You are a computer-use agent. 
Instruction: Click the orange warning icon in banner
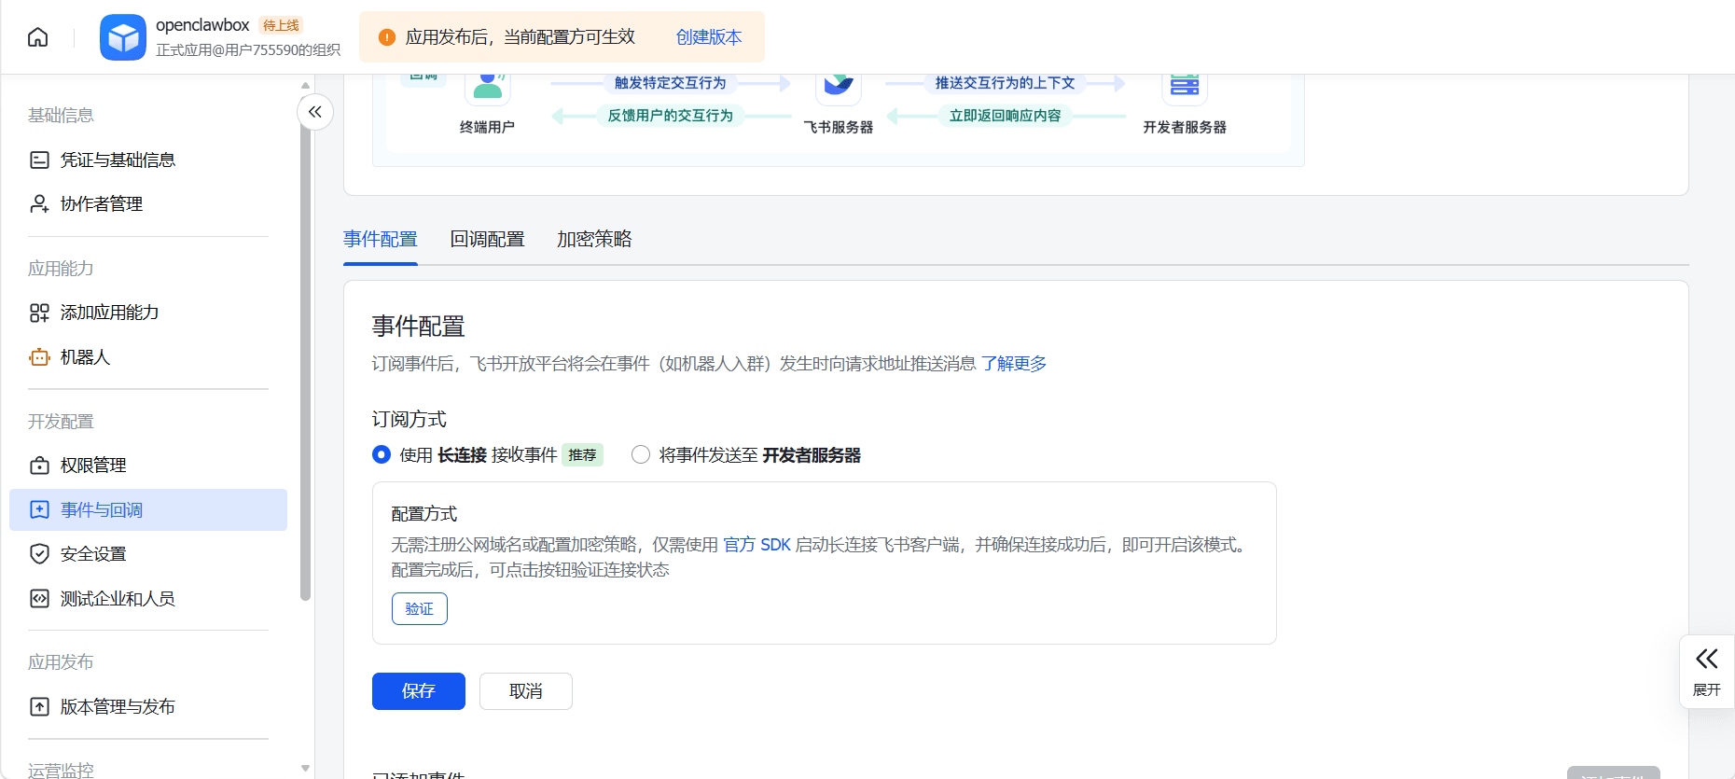tap(387, 37)
